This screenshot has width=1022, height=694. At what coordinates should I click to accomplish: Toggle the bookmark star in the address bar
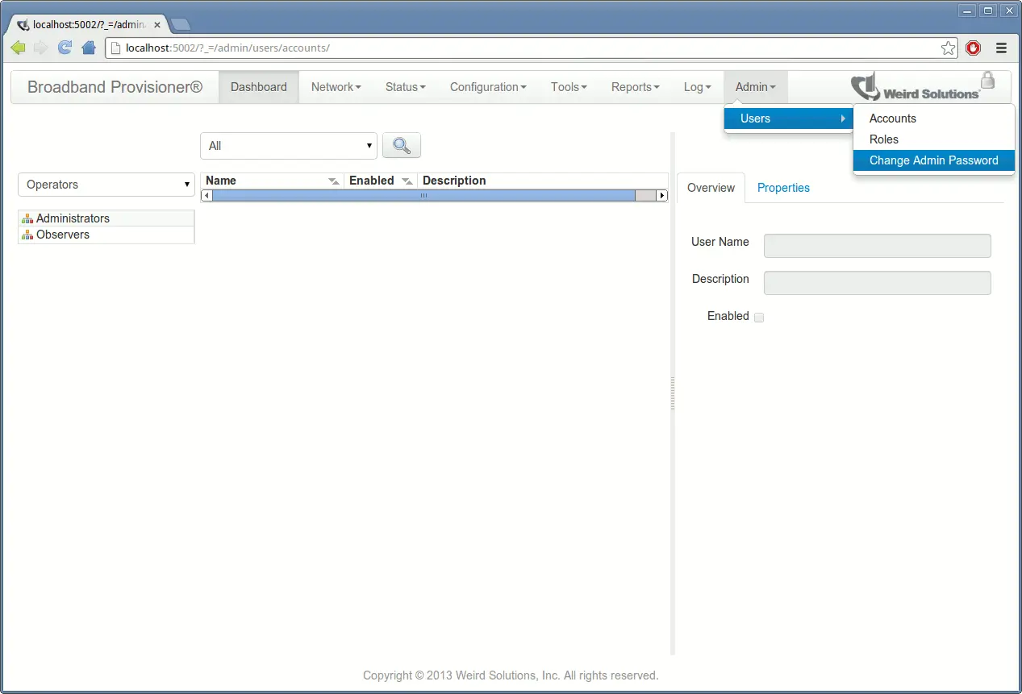pos(949,48)
